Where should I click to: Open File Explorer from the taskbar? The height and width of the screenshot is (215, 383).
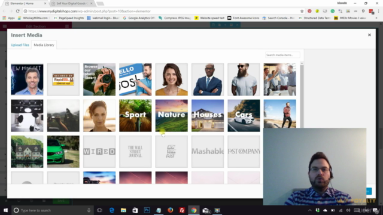point(123,210)
